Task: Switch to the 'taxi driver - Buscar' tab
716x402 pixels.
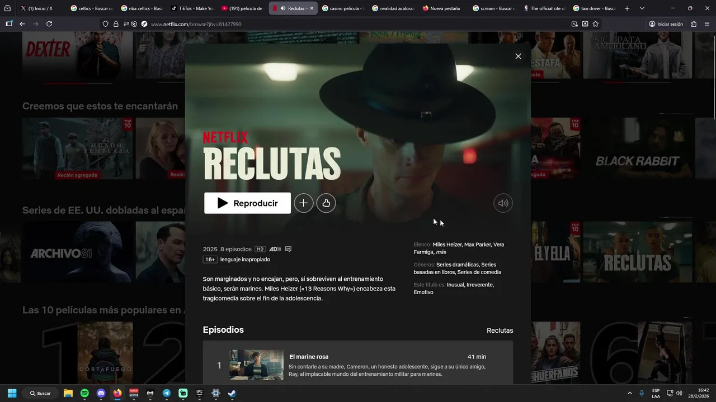Action: tap(593, 8)
